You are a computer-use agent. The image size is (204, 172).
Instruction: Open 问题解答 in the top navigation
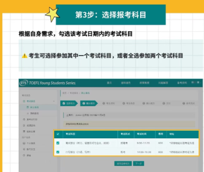tap(163, 83)
